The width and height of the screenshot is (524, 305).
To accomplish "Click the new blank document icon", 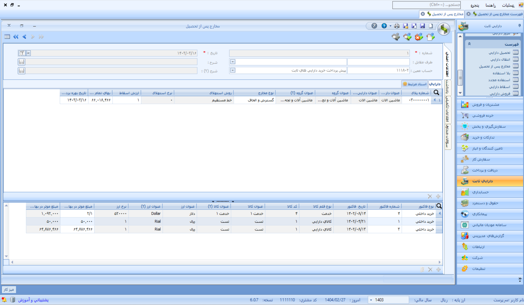I will coord(431,26).
